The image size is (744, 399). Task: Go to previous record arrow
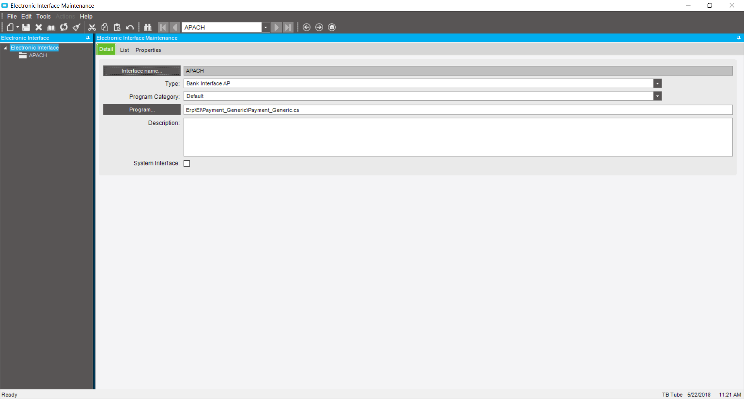click(175, 27)
